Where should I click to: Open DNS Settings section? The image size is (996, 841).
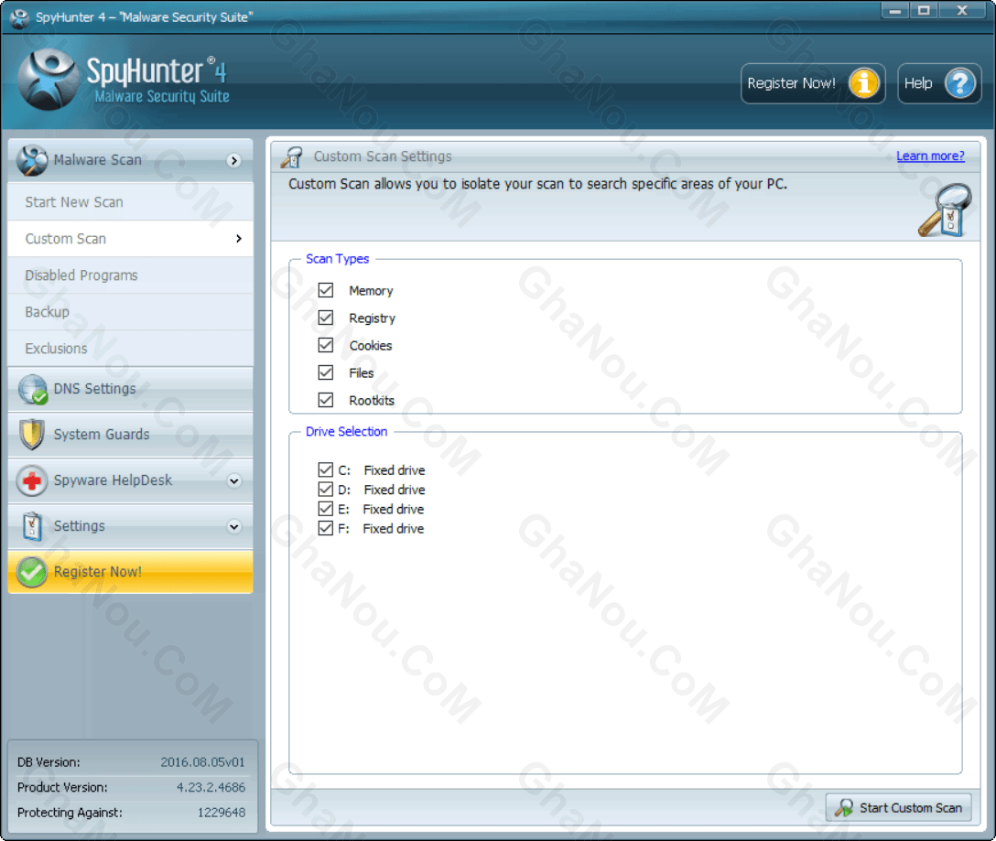pyautogui.click(x=130, y=389)
